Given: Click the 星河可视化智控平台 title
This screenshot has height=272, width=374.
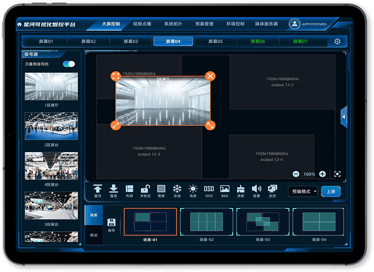Looking at the screenshot, I should pos(49,24).
